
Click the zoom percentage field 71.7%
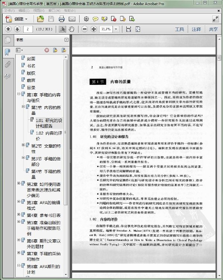point(106,29)
